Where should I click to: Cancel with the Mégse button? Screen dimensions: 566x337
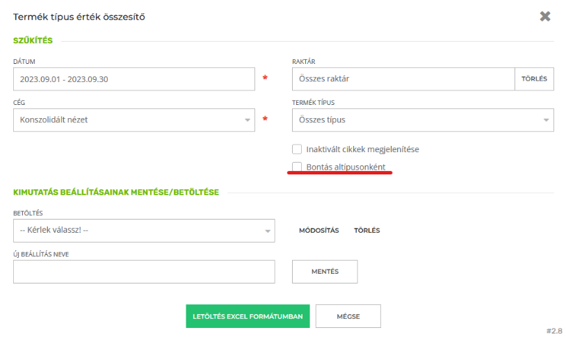348,316
